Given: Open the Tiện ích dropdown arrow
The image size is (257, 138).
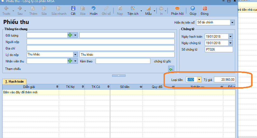Looking at the screenshot, I should pos(141,11).
